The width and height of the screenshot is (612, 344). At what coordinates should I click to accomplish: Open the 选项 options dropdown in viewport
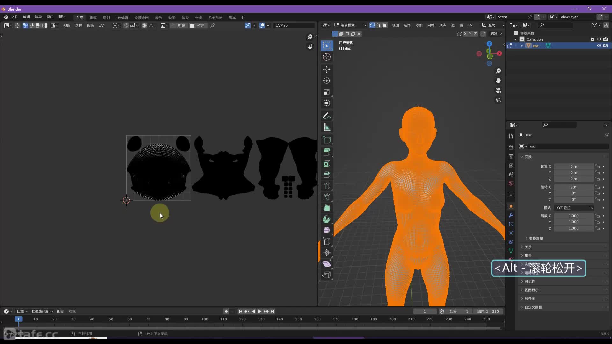[x=496, y=34]
